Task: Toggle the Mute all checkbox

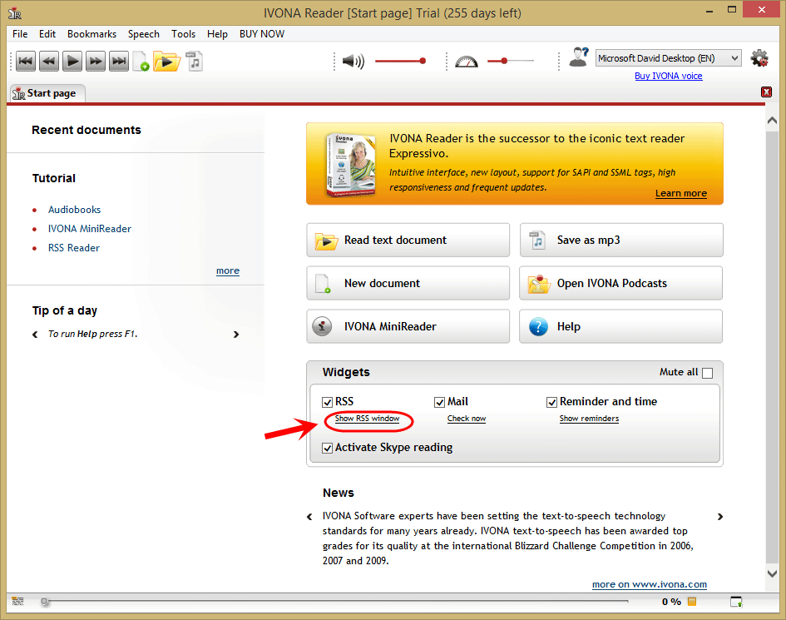Action: (707, 373)
